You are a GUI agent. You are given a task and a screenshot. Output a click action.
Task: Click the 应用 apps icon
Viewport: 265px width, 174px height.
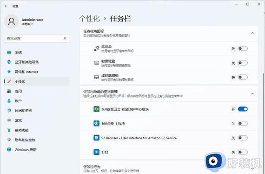coord(9,91)
